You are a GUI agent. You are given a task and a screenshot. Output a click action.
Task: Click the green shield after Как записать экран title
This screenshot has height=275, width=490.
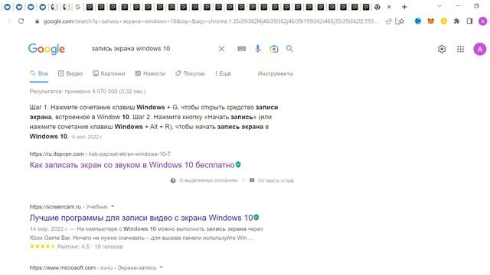pyautogui.click(x=238, y=164)
